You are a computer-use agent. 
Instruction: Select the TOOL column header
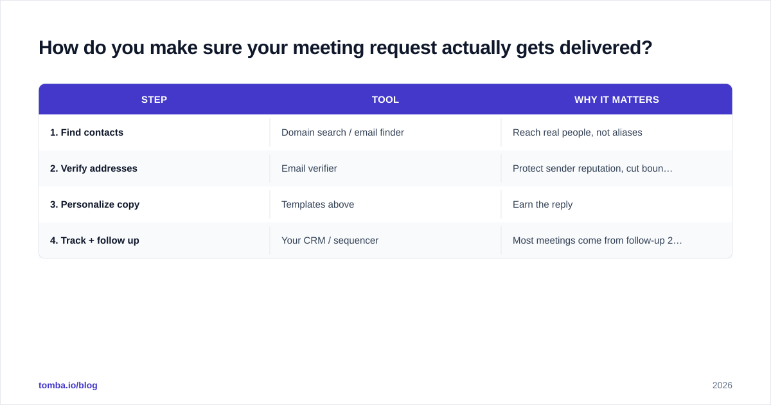click(x=385, y=100)
